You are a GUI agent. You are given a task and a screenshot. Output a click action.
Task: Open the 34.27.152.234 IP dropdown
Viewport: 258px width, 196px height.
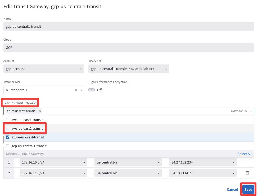pos(203,162)
